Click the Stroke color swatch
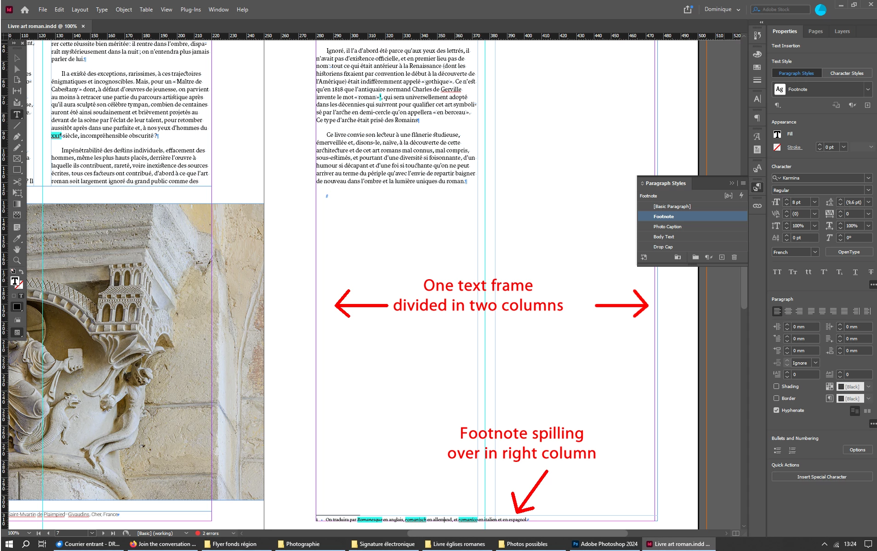Image resolution: width=877 pixels, height=551 pixels. tap(777, 147)
